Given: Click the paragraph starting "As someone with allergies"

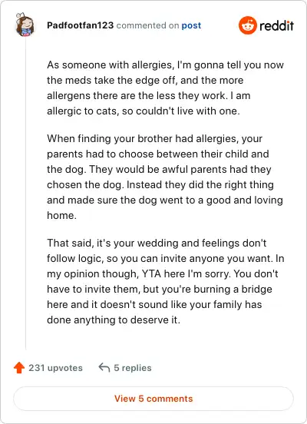Looking at the screenshot, I should [x=165, y=88].
